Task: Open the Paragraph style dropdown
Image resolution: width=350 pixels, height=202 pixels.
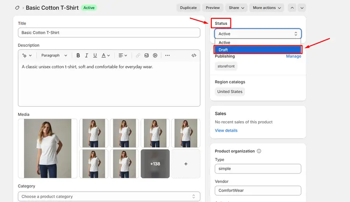Action: [54, 55]
